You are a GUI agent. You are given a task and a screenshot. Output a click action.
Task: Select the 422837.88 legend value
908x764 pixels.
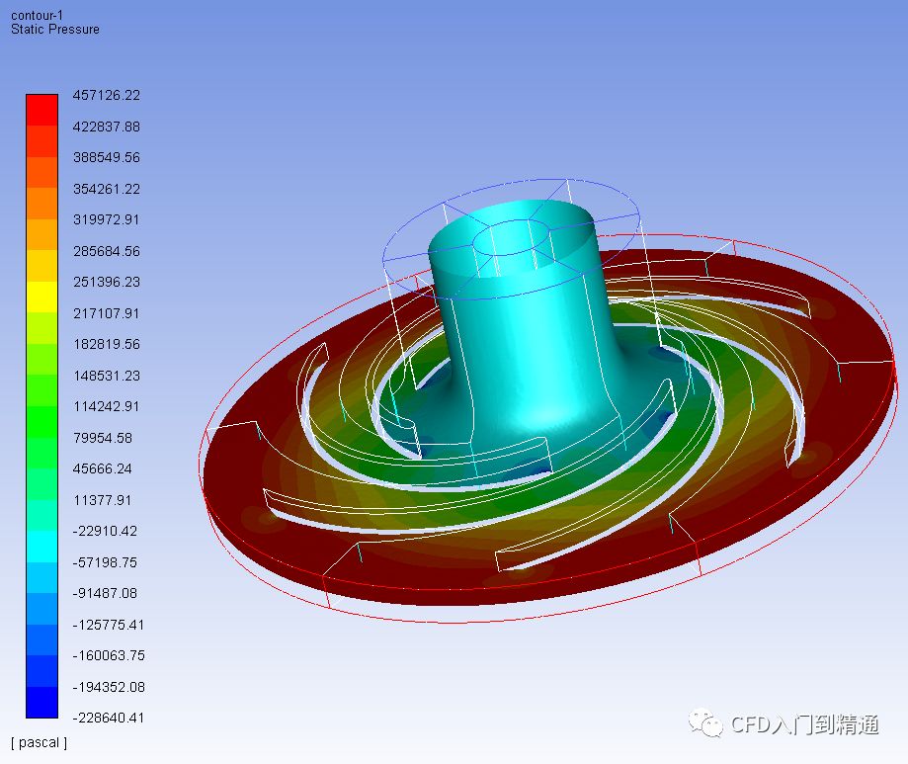[x=107, y=127]
